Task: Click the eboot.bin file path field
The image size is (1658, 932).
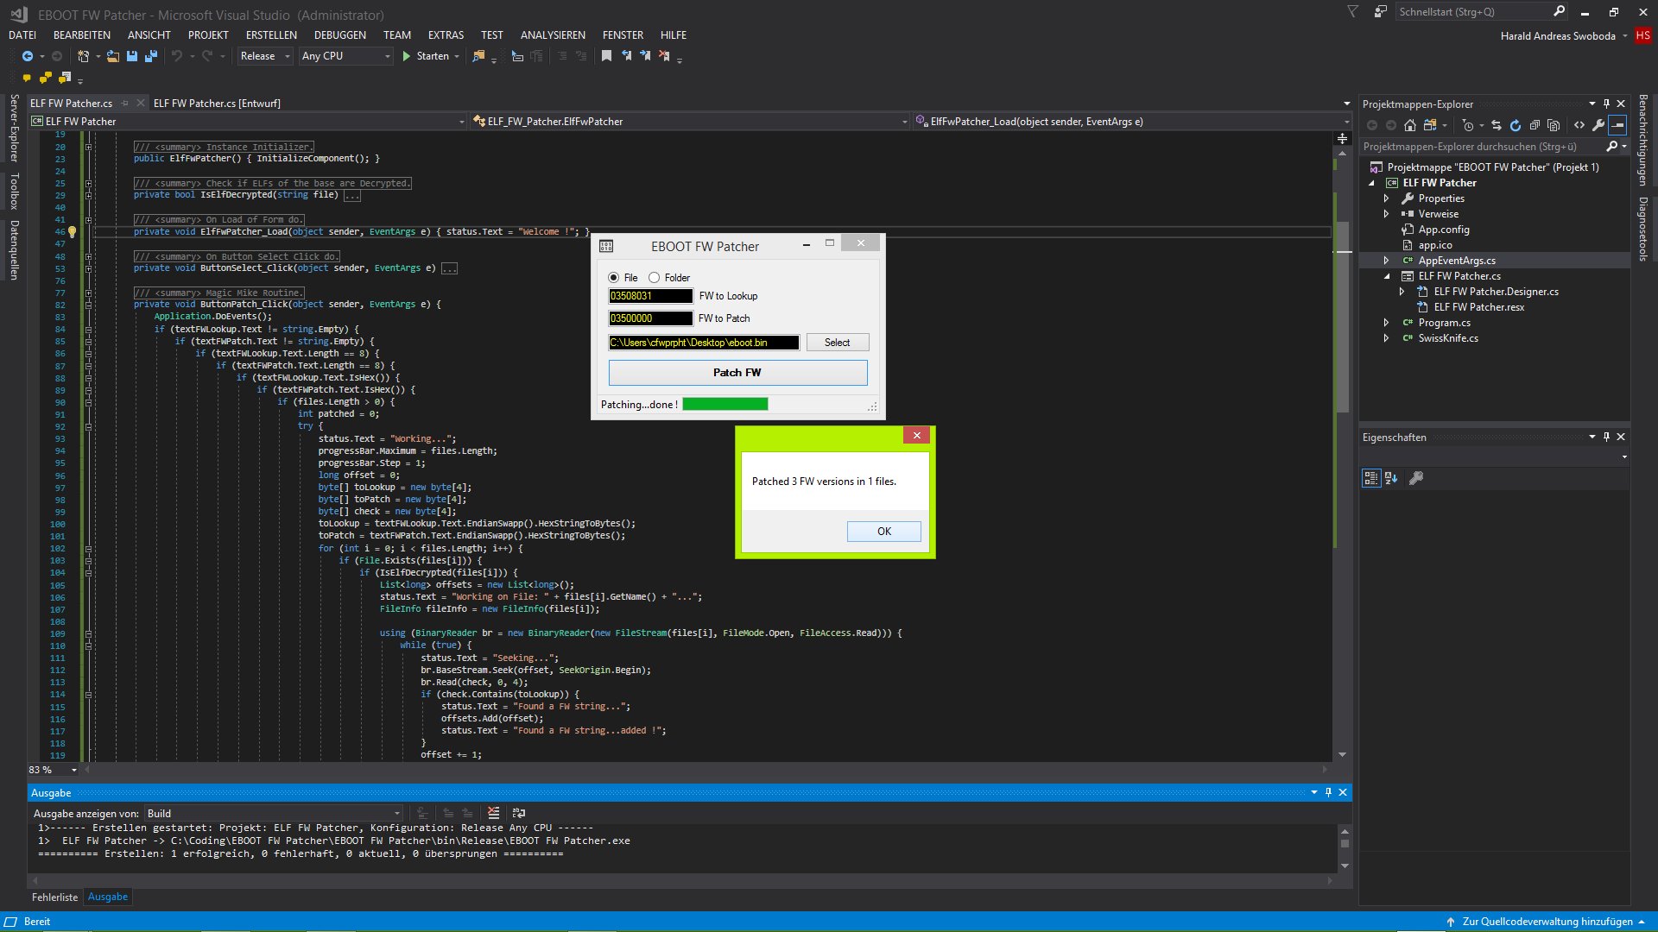Action: (x=704, y=343)
